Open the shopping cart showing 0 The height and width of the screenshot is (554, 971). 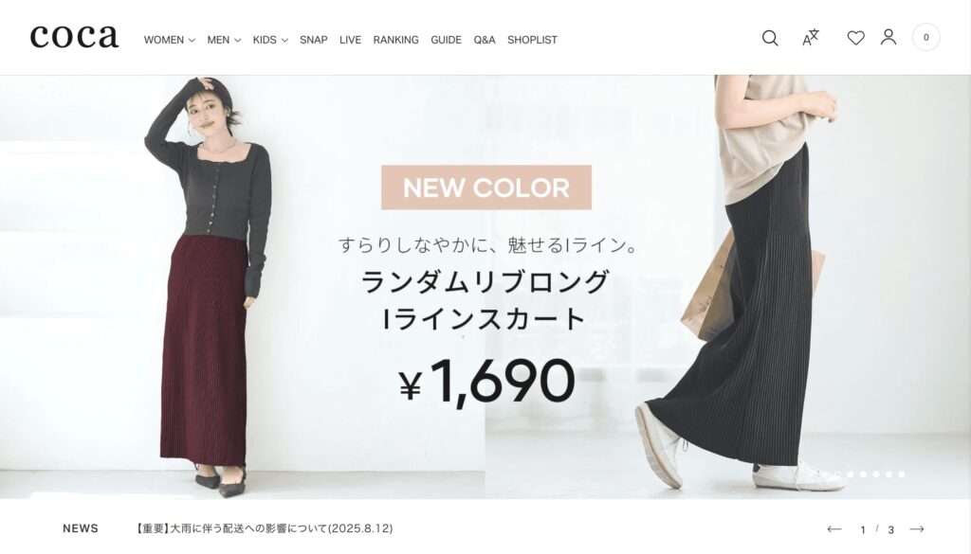[925, 37]
